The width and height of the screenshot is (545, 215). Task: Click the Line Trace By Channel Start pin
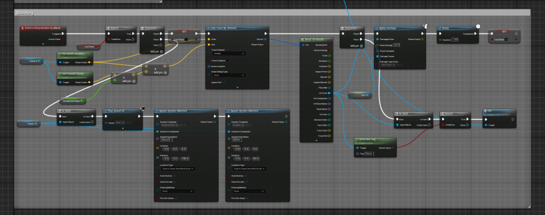click(209, 39)
